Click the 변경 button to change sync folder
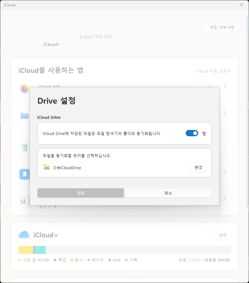Image resolution: width=249 pixels, height=283 pixels. pyautogui.click(x=198, y=167)
